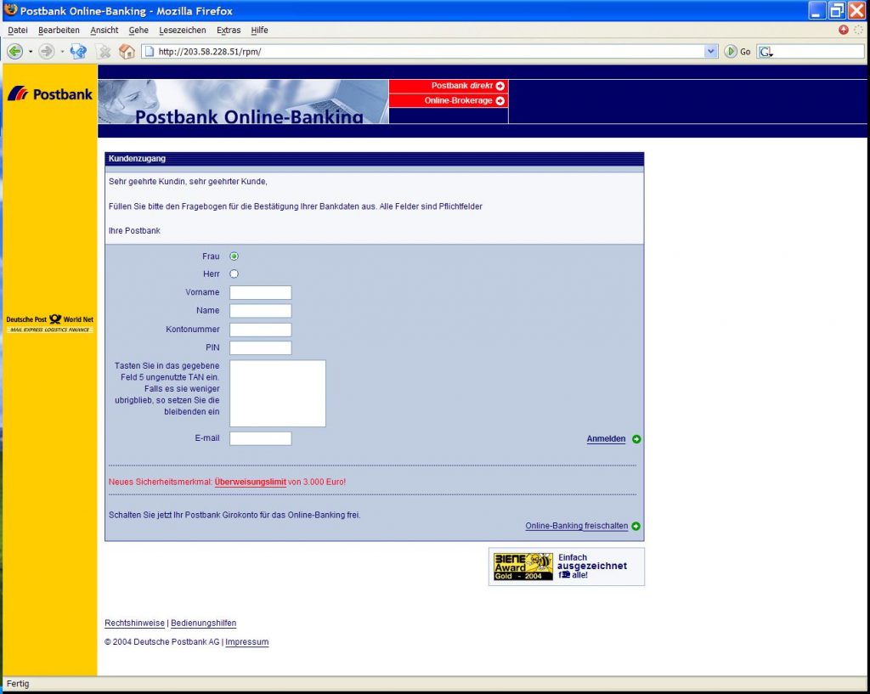Open the Lesezeichen menu

coord(184,30)
